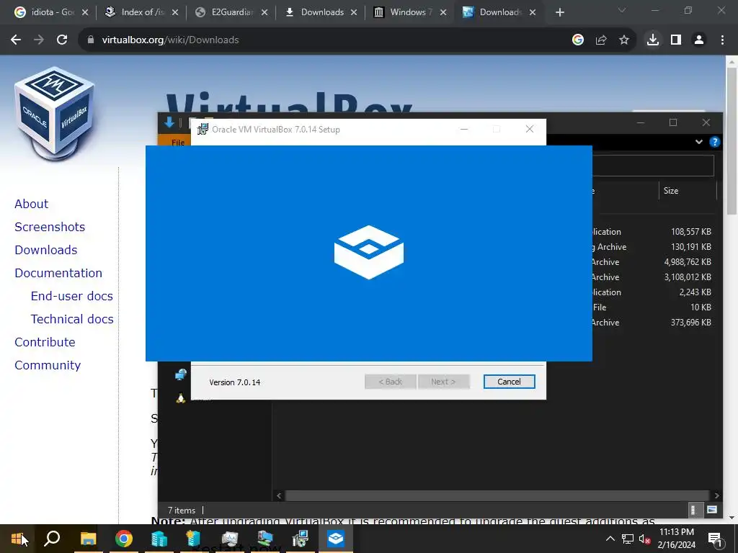Screen dimensions: 738x553
Task: Select the blue box app in the taskbar
Action: [336, 539]
